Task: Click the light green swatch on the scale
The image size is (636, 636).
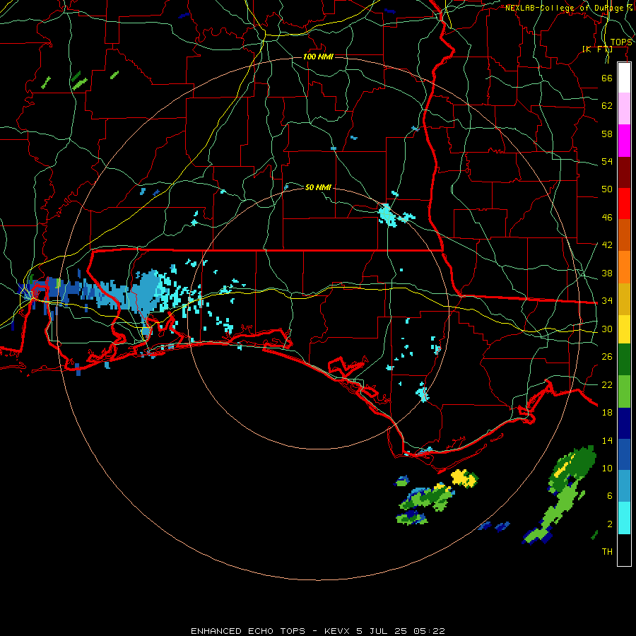Action: (x=624, y=391)
